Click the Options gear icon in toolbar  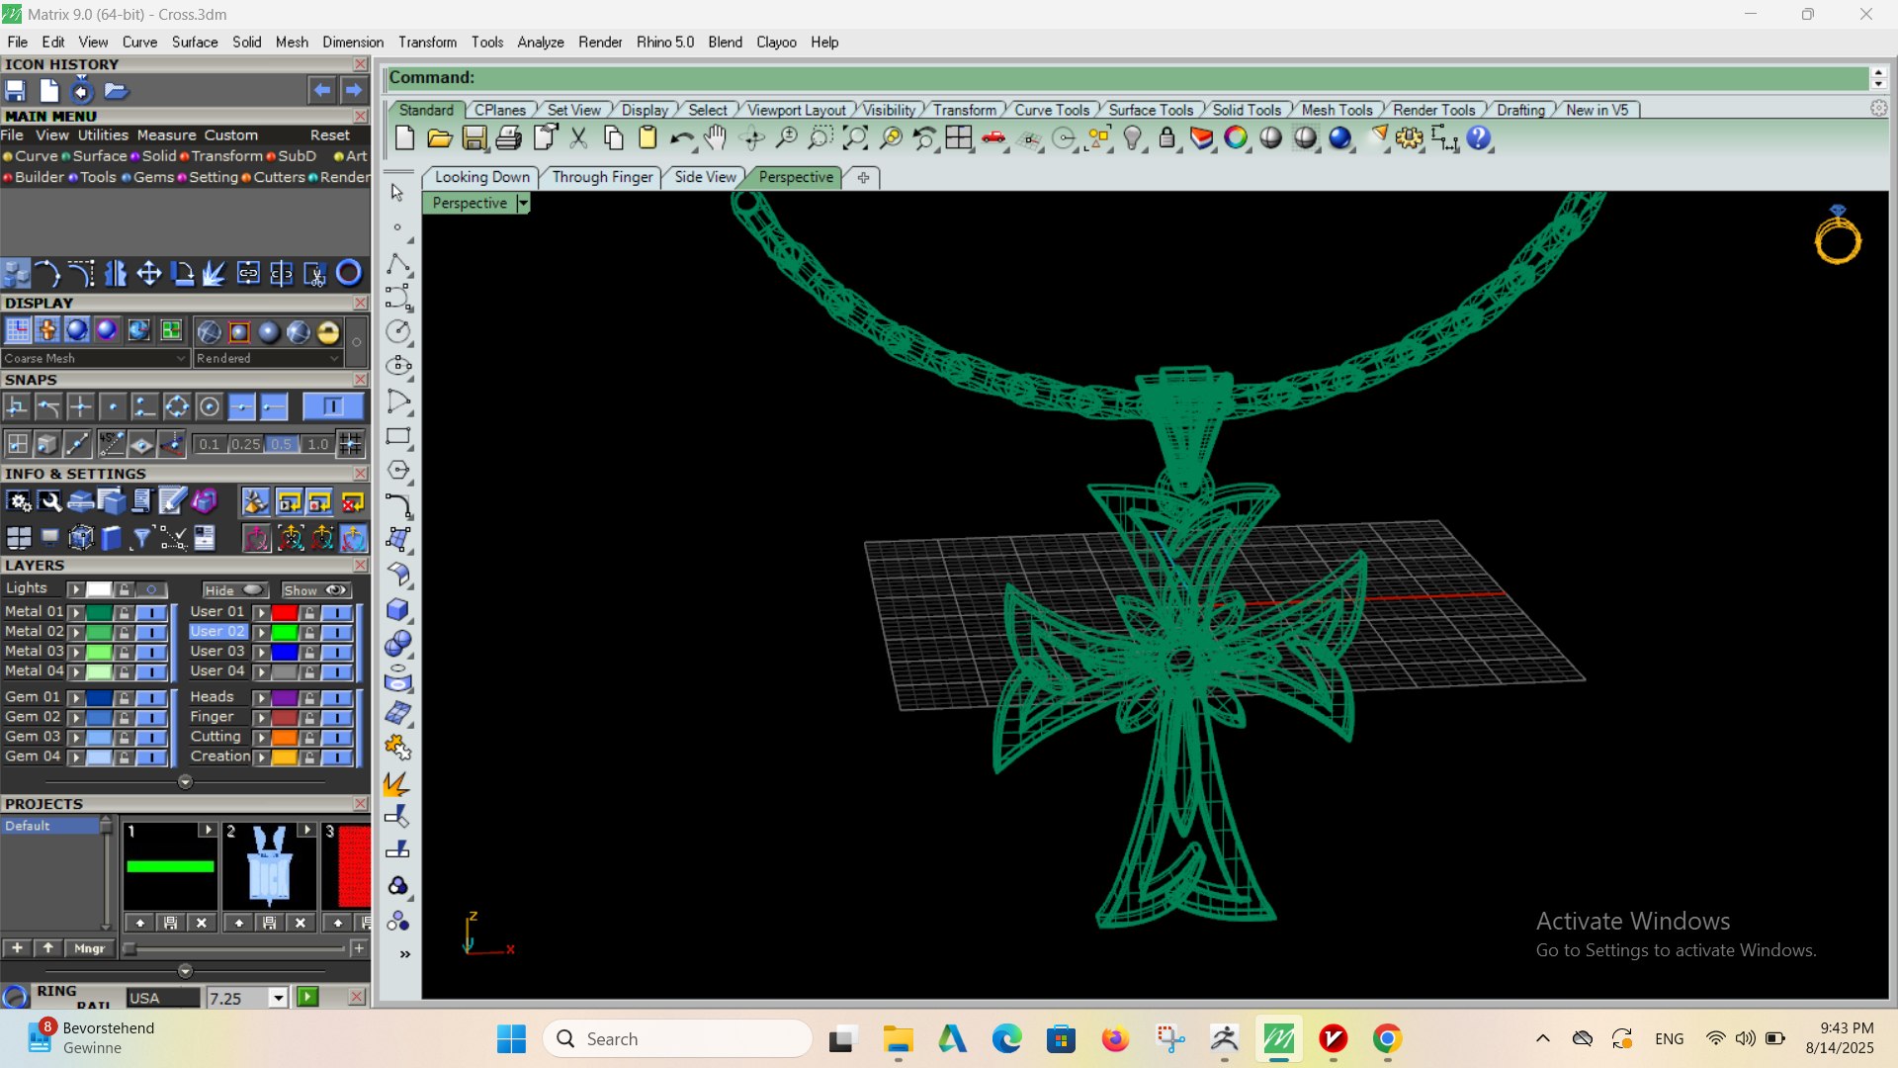pyautogui.click(x=1410, y=138)
